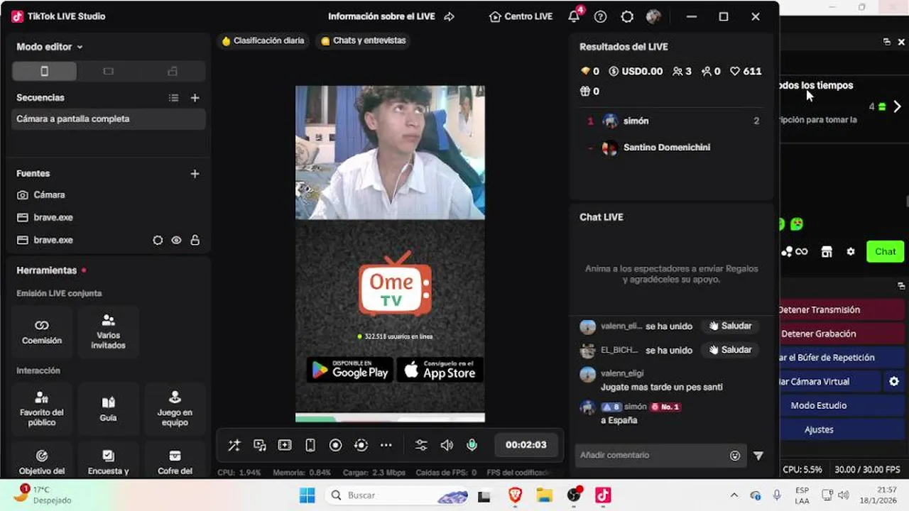The image size is (909, 511).
Task: Toggle the lock on second brave.exe source
Action: [x=195, y=240]
